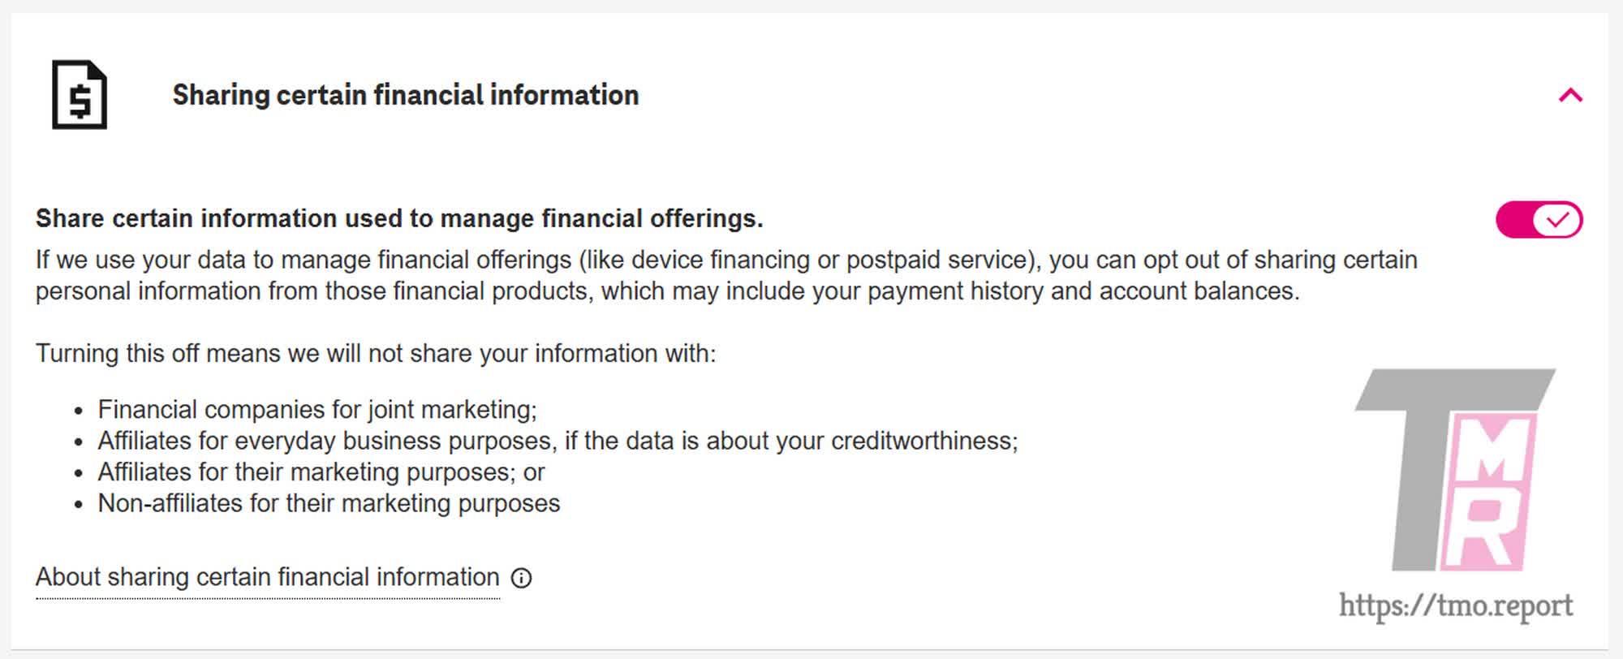Viewport: 1623px width, 659px height.
Task: Collapse the section with the pink chevron
Action: [1570, 96]
